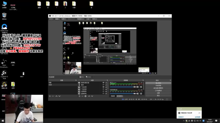The image size is (220, 123).
Task: Pop out the 控件 (Controls) dock with its header icon
Action: (170, 80)
